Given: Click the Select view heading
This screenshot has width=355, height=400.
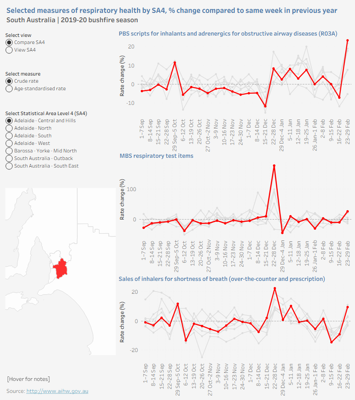Looking at the screenshot, I should [x=18, y=35].
